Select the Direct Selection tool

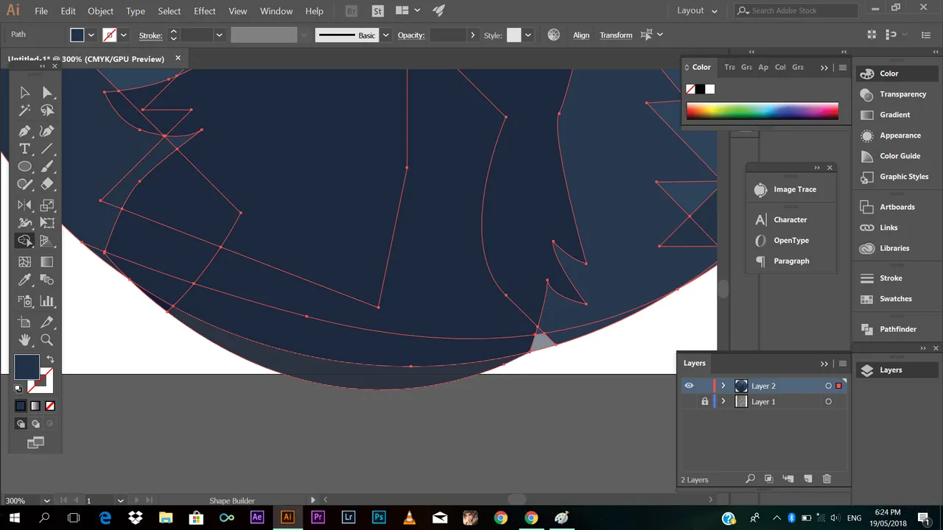point(47,92)
